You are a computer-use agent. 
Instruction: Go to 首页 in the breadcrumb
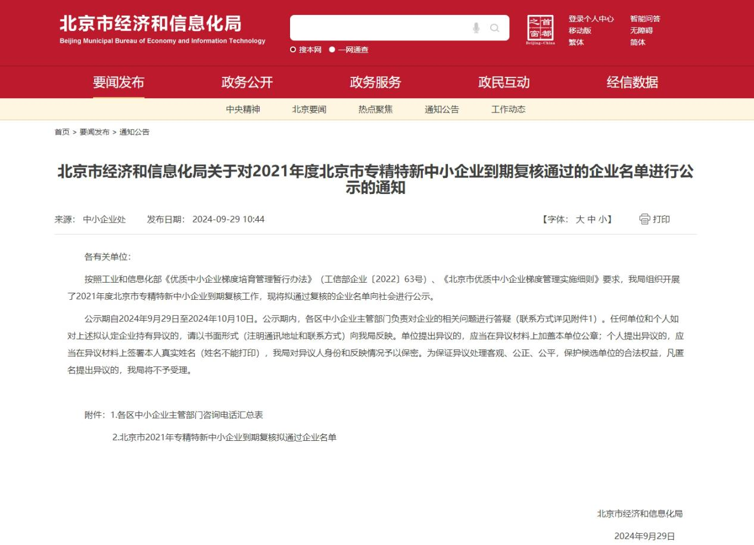[62, 132]
